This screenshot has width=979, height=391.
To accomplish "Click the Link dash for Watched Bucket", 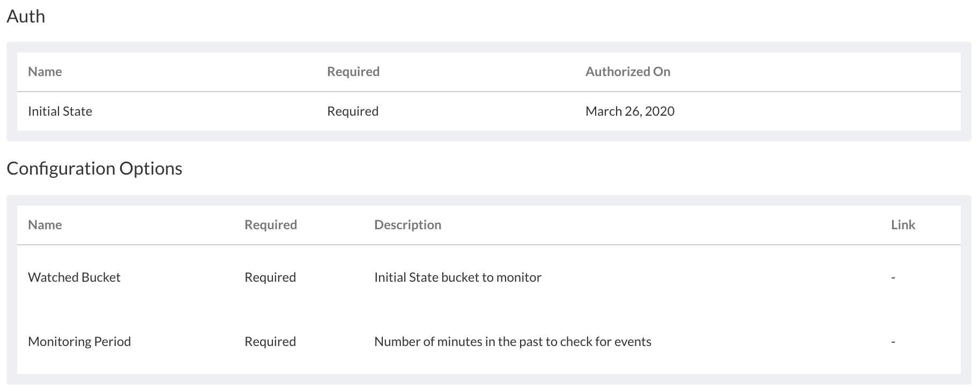I will pyautogui.click(x=893, y=277).
